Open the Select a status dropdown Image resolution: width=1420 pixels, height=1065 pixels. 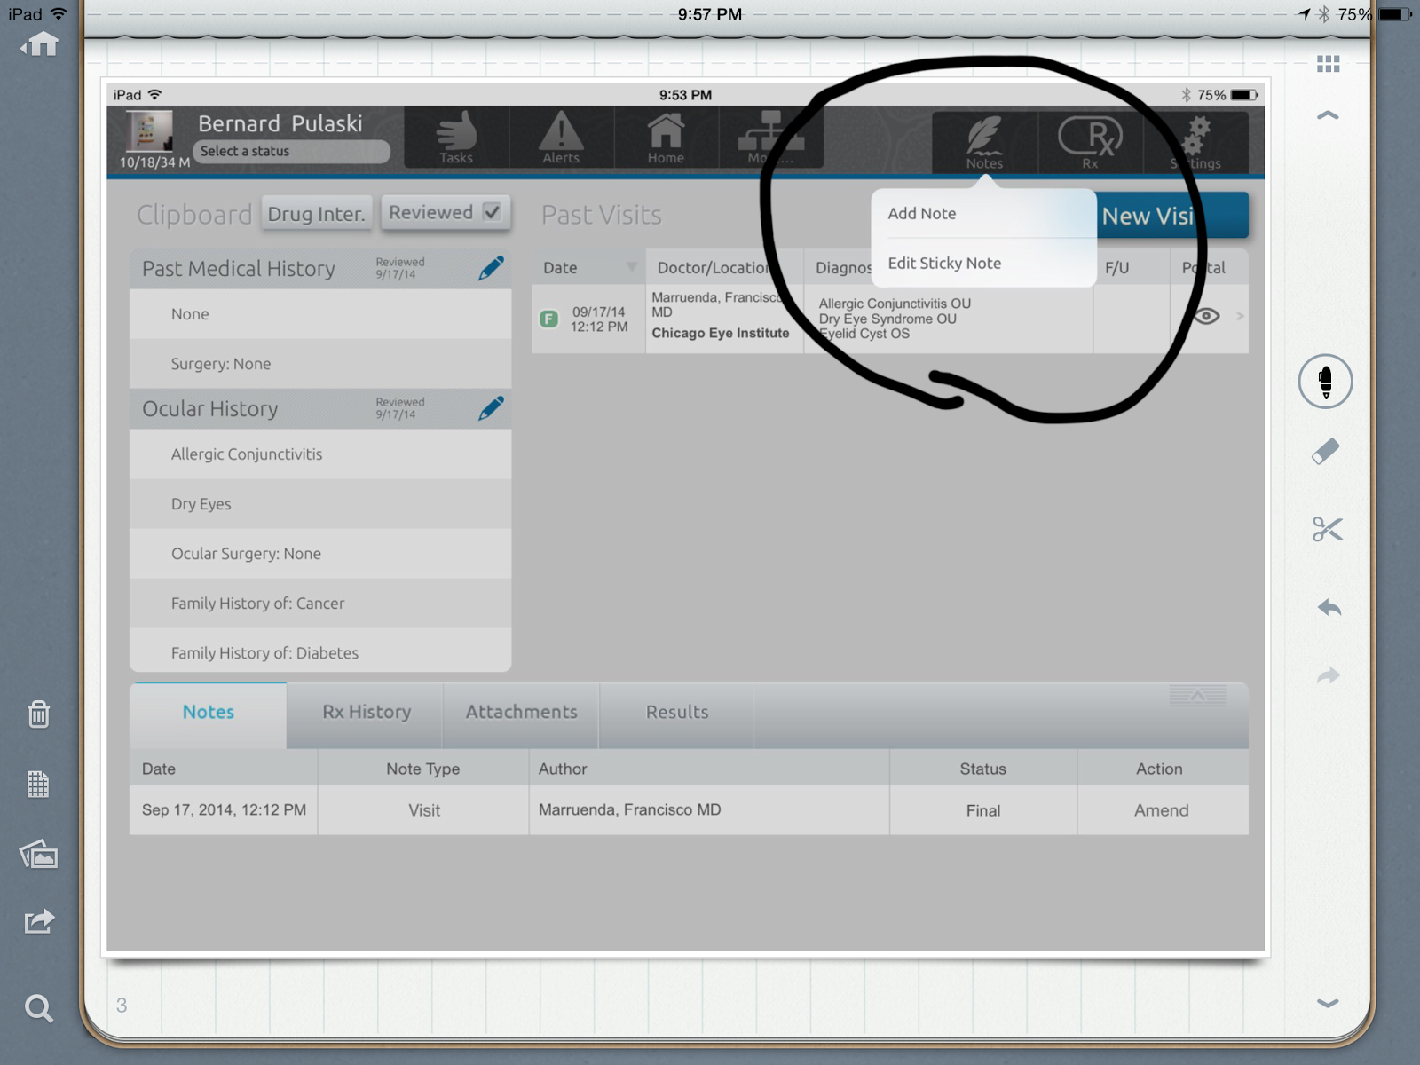[292, 151]
